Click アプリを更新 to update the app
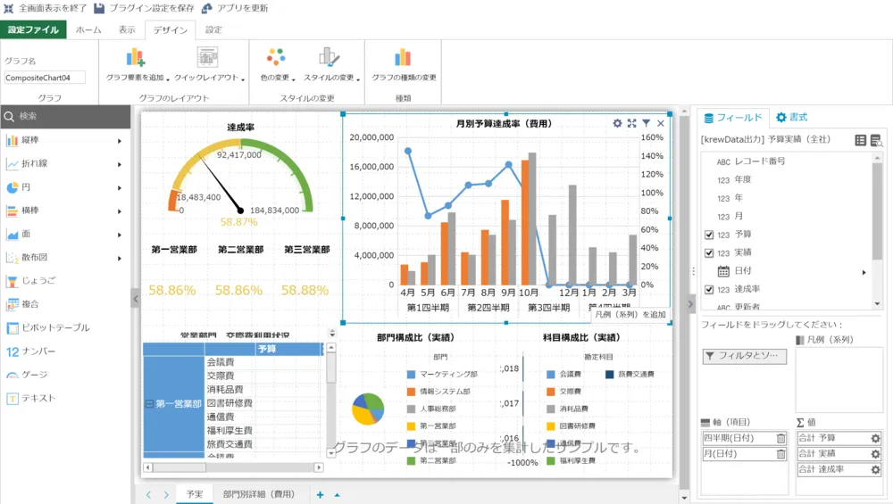Viewport: 893px width, 504px height. pyautogui.click(x=235, y=8)
